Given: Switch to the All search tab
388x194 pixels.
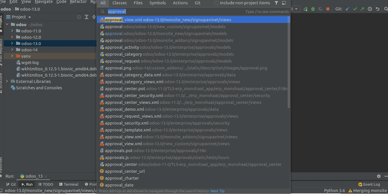Looking at the screenshot, I should coord(103,3).
